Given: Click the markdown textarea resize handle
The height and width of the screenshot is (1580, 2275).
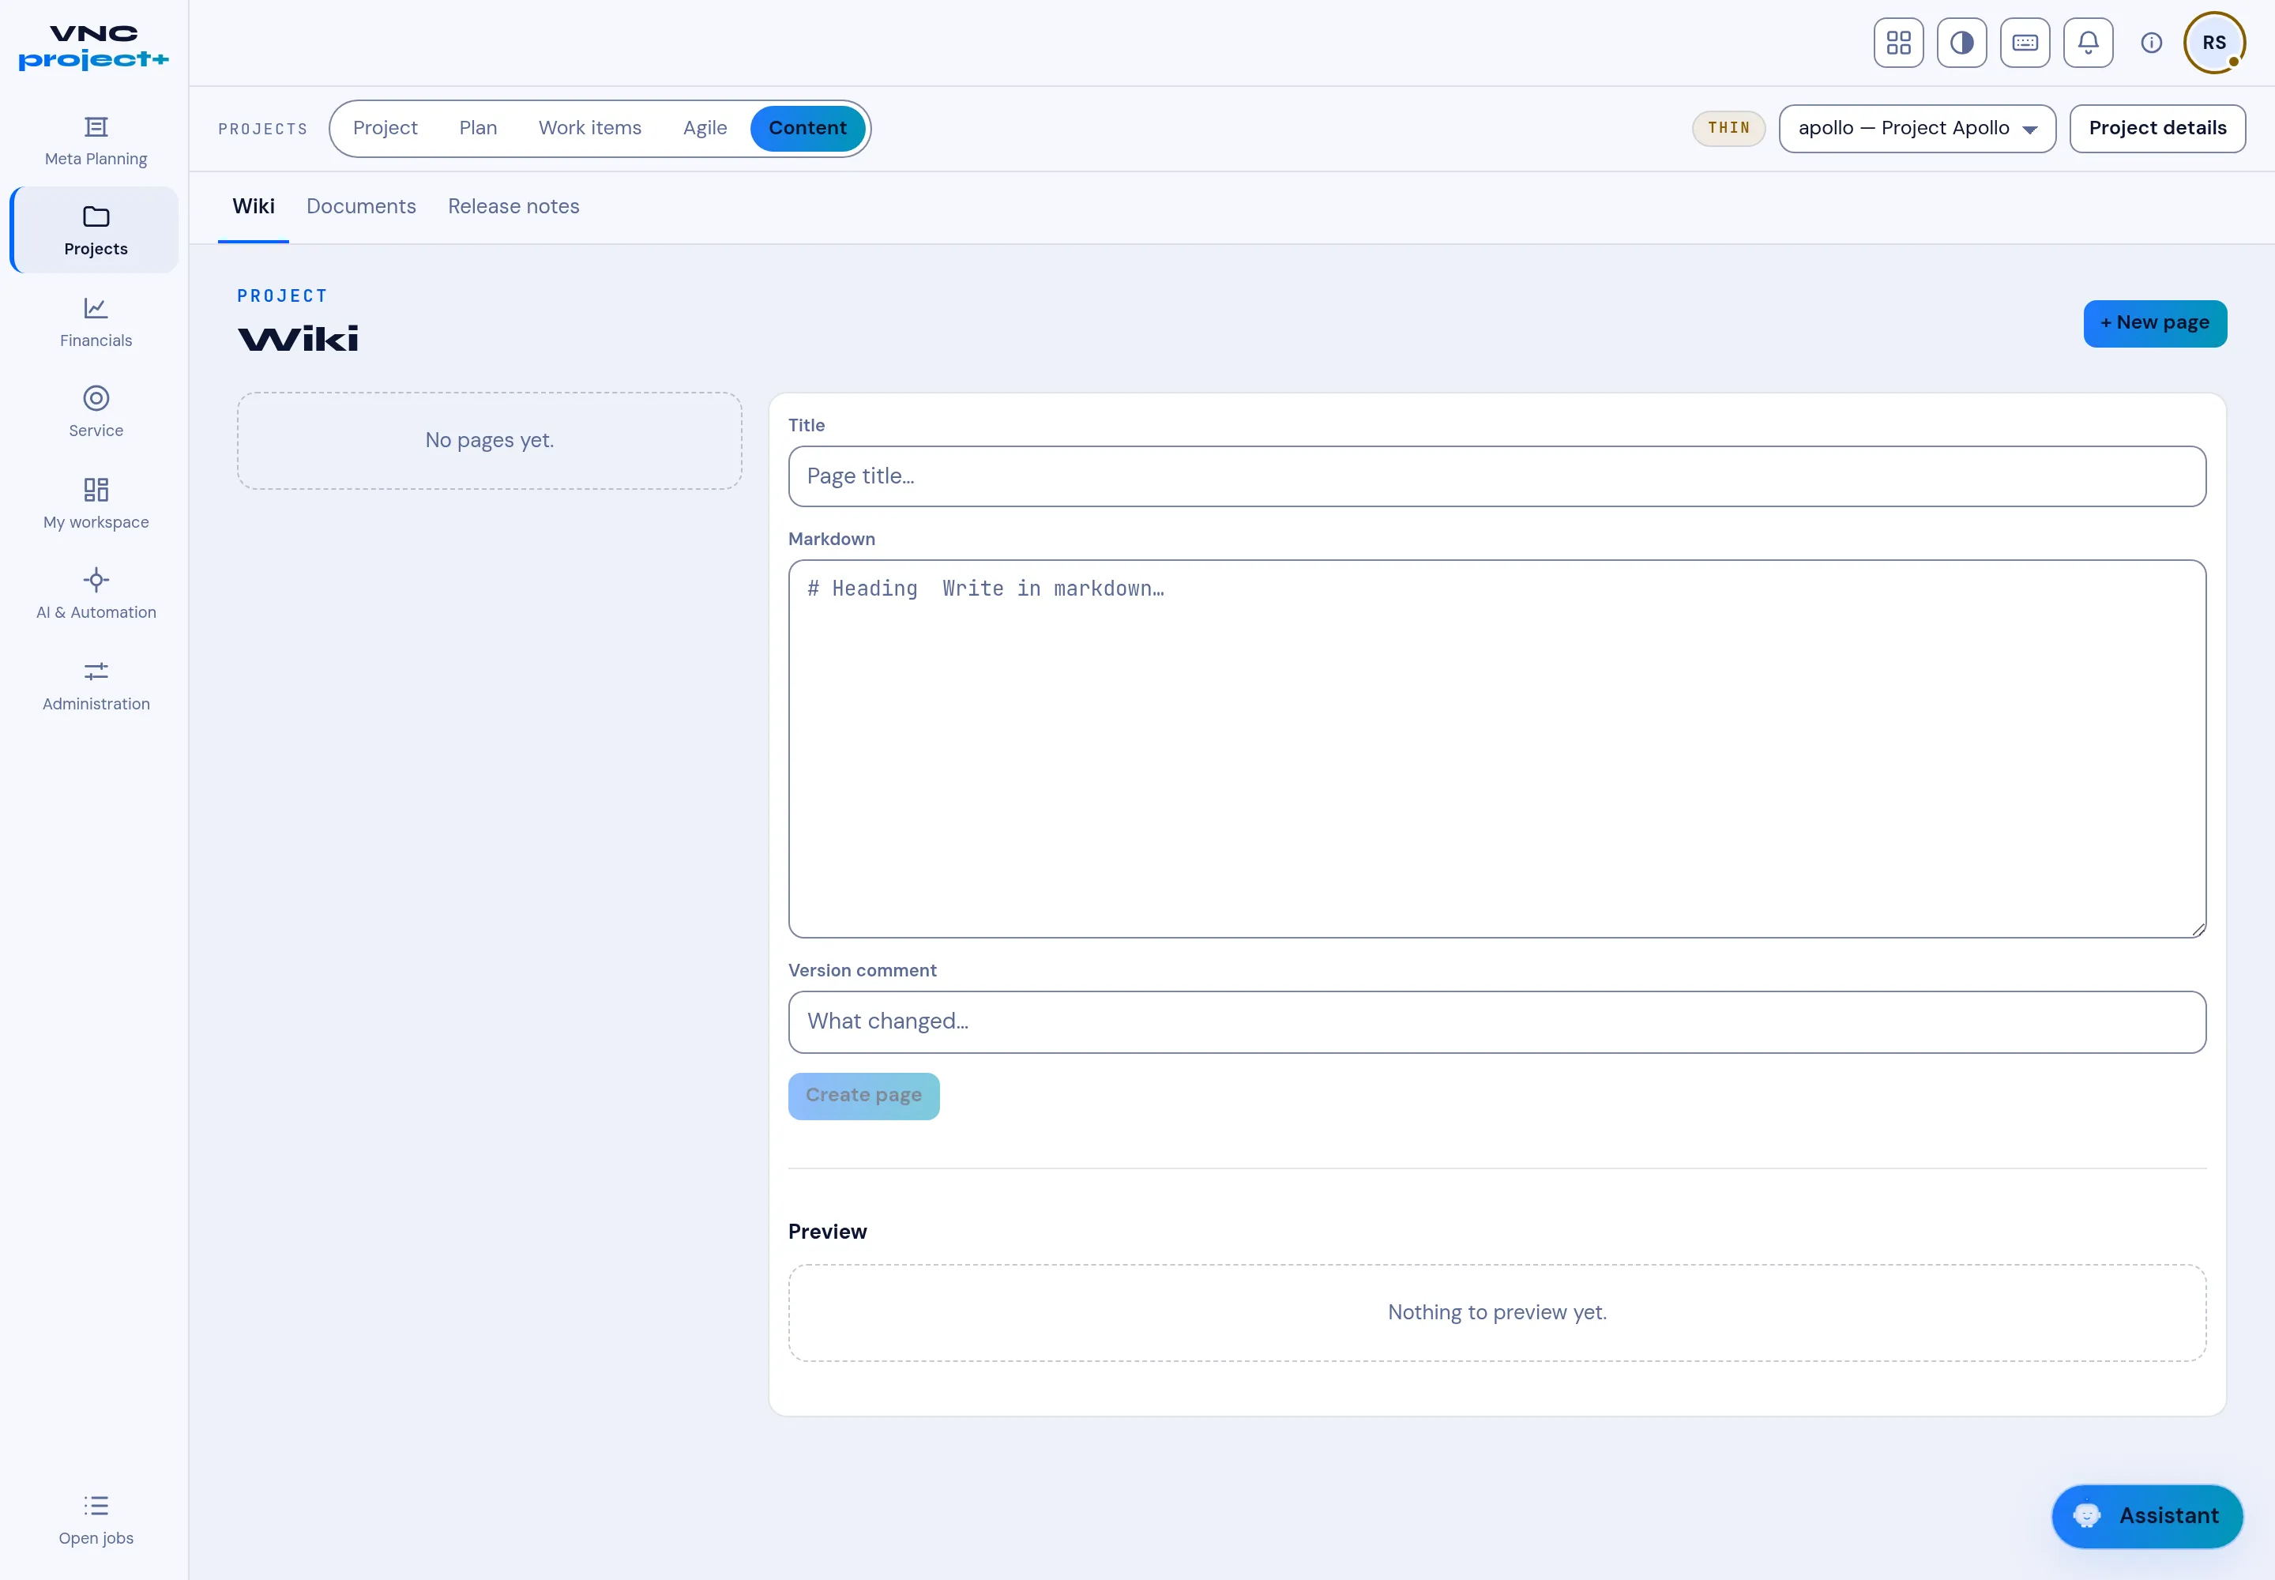Looking at the screenshot, I should [2197, 928].
